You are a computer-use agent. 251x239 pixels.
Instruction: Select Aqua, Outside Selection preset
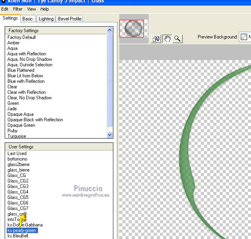[x=30, y=65]
